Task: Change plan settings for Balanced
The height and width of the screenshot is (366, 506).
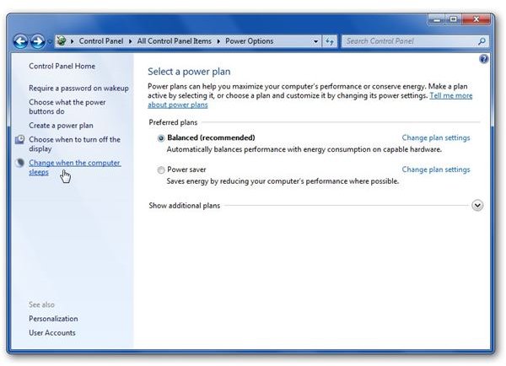Action: 436,137
